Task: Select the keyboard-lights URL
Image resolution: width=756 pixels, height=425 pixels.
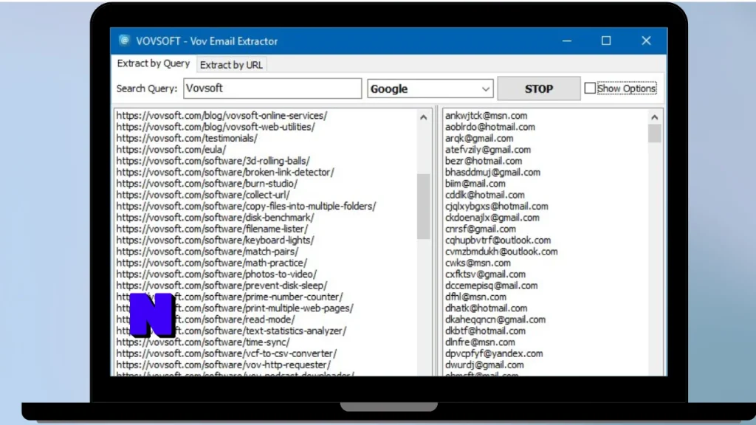Action: coord(215,240)
